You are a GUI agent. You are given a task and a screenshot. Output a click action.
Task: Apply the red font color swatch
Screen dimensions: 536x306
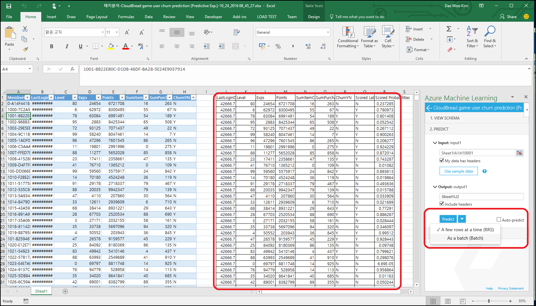coord(126,46)
